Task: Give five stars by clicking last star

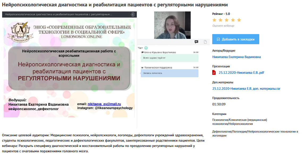Action: [x=239, y=20]
